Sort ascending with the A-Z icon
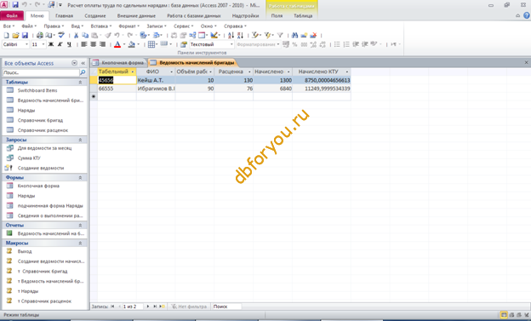 tap(231, 35)
